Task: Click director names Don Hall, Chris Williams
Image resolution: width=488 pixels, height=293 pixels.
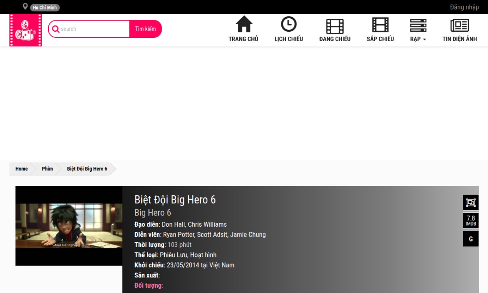Action: pyautogui.click(x=194, y=224)
